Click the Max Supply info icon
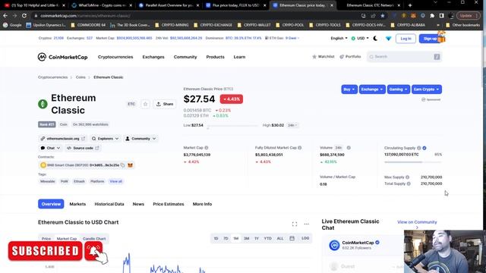This screenshot has height=273, width=486. point(407,177)
